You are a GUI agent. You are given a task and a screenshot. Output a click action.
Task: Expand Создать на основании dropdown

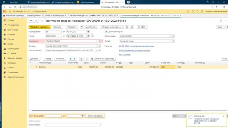click(112, 27)
